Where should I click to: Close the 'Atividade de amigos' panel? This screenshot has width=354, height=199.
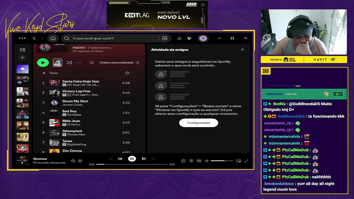pyautogui.click(x=243, y=50)
